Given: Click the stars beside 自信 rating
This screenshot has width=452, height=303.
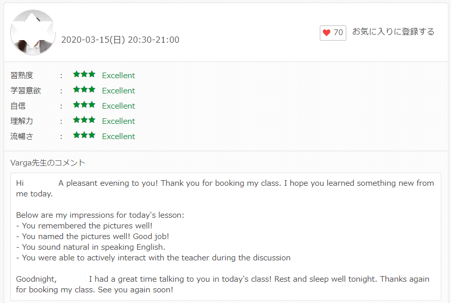Looking at the screenshot, I should [x=84, y=105].
